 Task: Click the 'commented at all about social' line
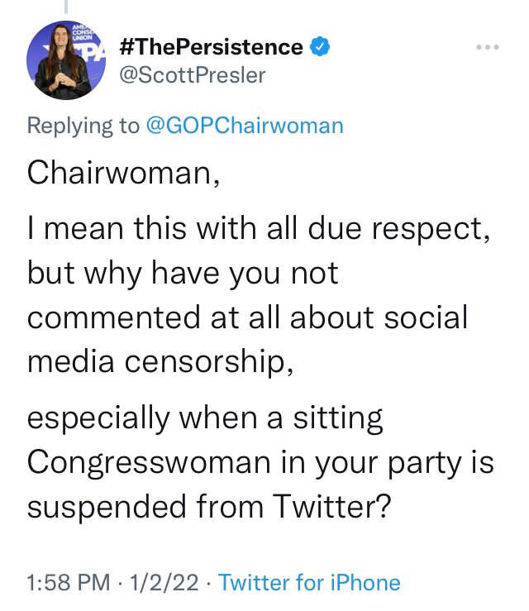pyautogui.click(x=247, y=317)
